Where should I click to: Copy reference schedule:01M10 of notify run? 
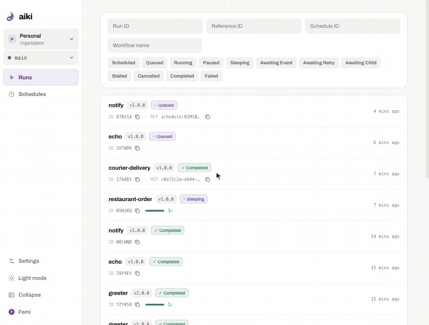(x=208, y=117)
